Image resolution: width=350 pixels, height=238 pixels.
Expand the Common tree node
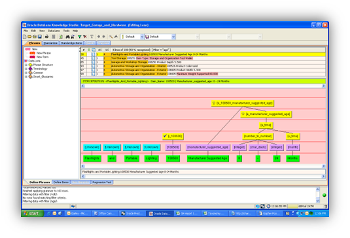(x=26, y=73)
